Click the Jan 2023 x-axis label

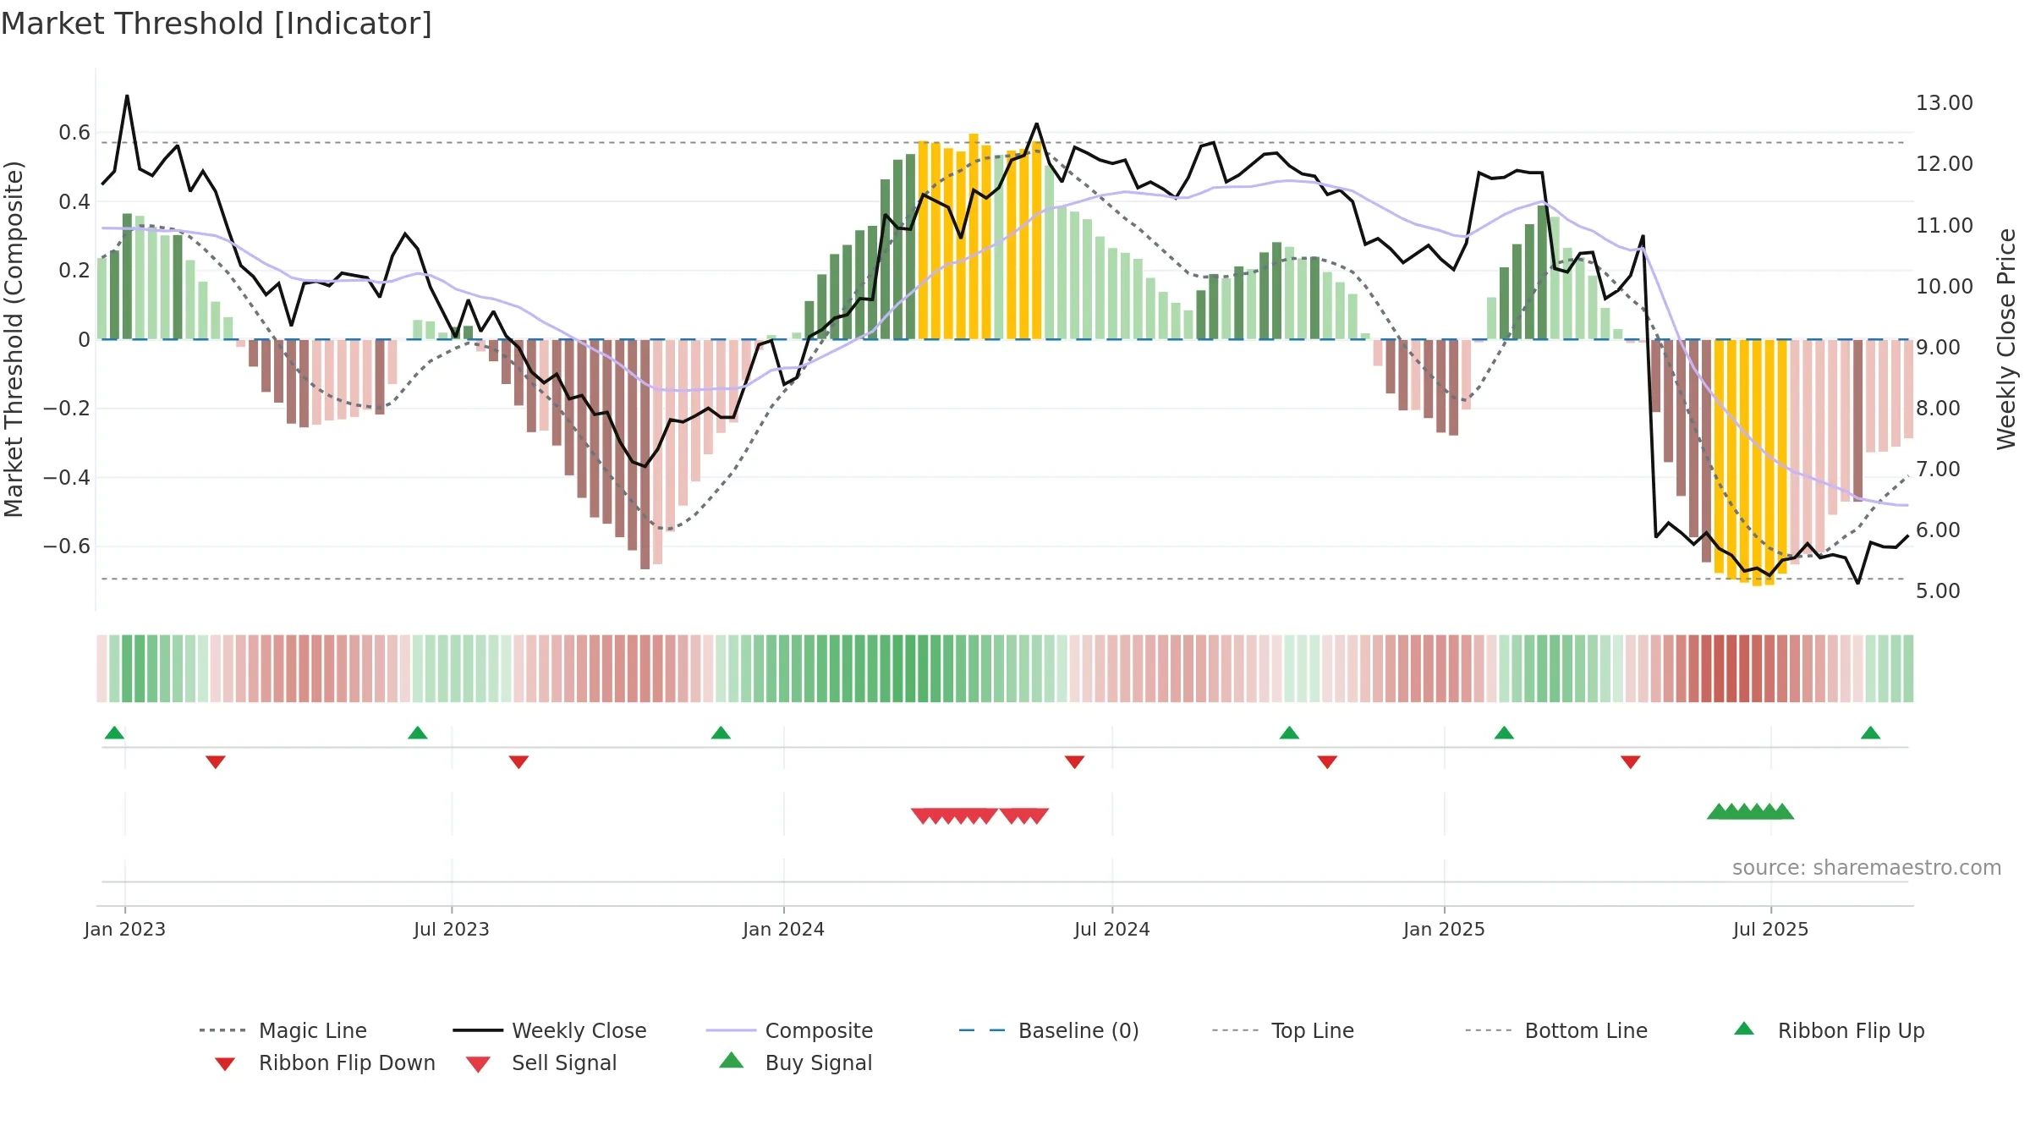click(125, 929)
